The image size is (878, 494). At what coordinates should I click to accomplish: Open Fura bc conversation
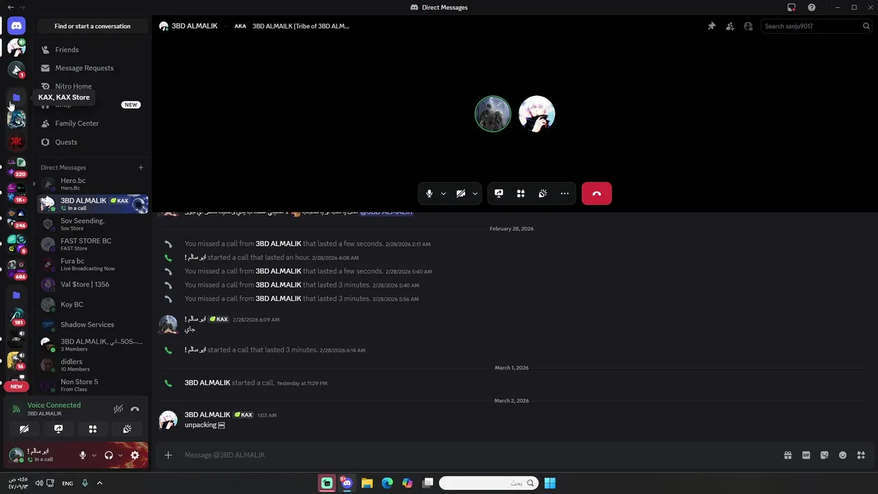(93, 264)
